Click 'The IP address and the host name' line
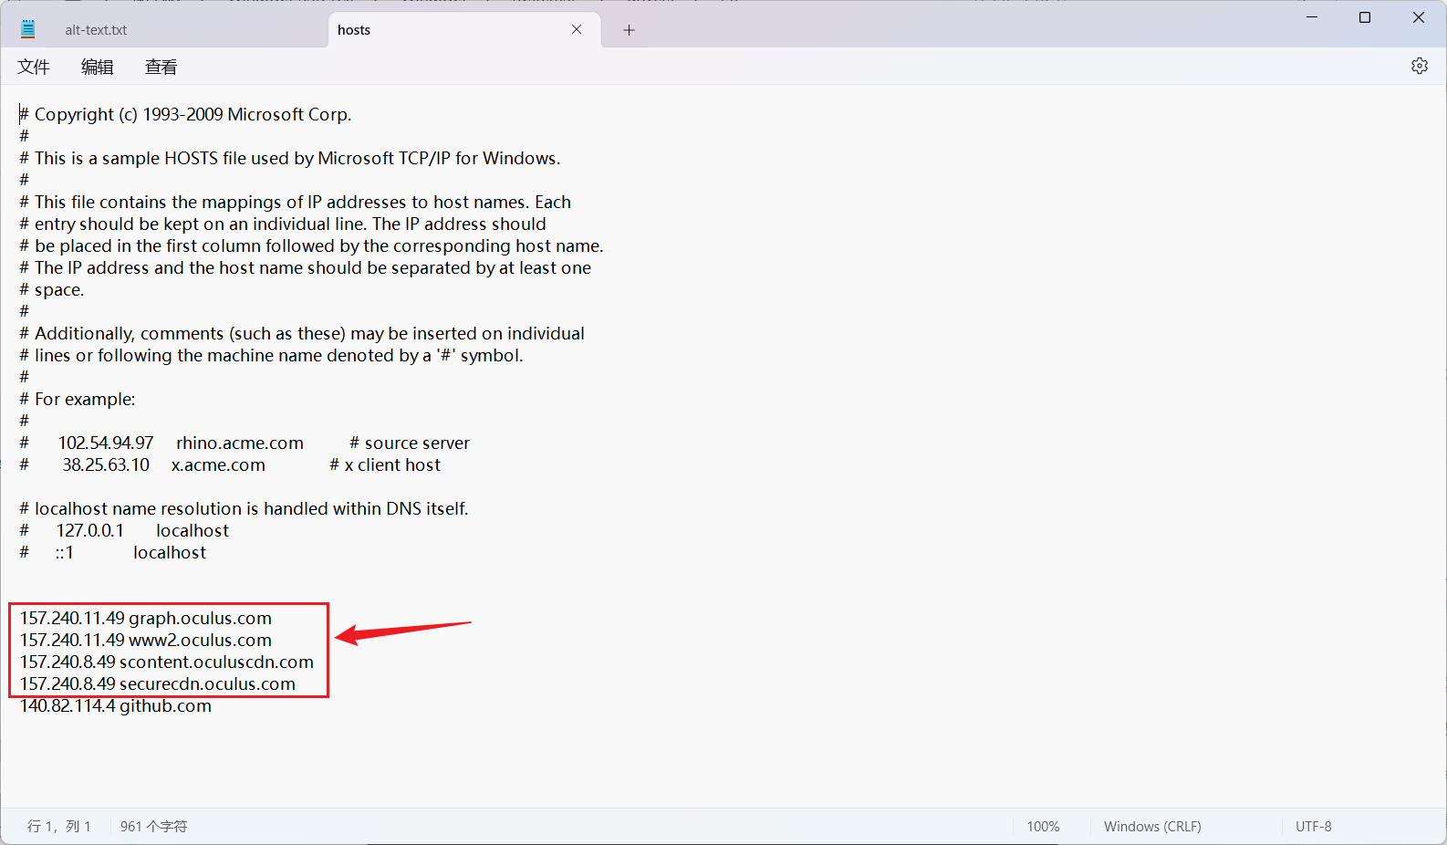Viewport: 1447px width, 845px height. [306, 268]
